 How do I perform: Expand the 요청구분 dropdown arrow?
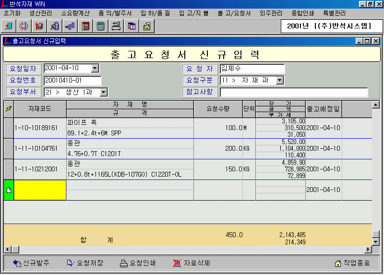click(279, 80)
